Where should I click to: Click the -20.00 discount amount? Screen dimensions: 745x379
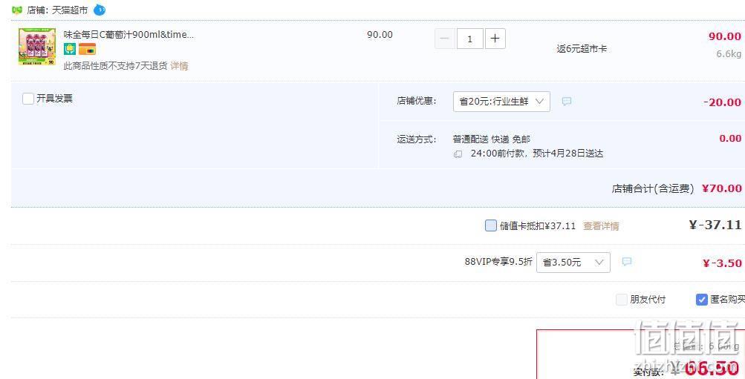coord(722,102)
